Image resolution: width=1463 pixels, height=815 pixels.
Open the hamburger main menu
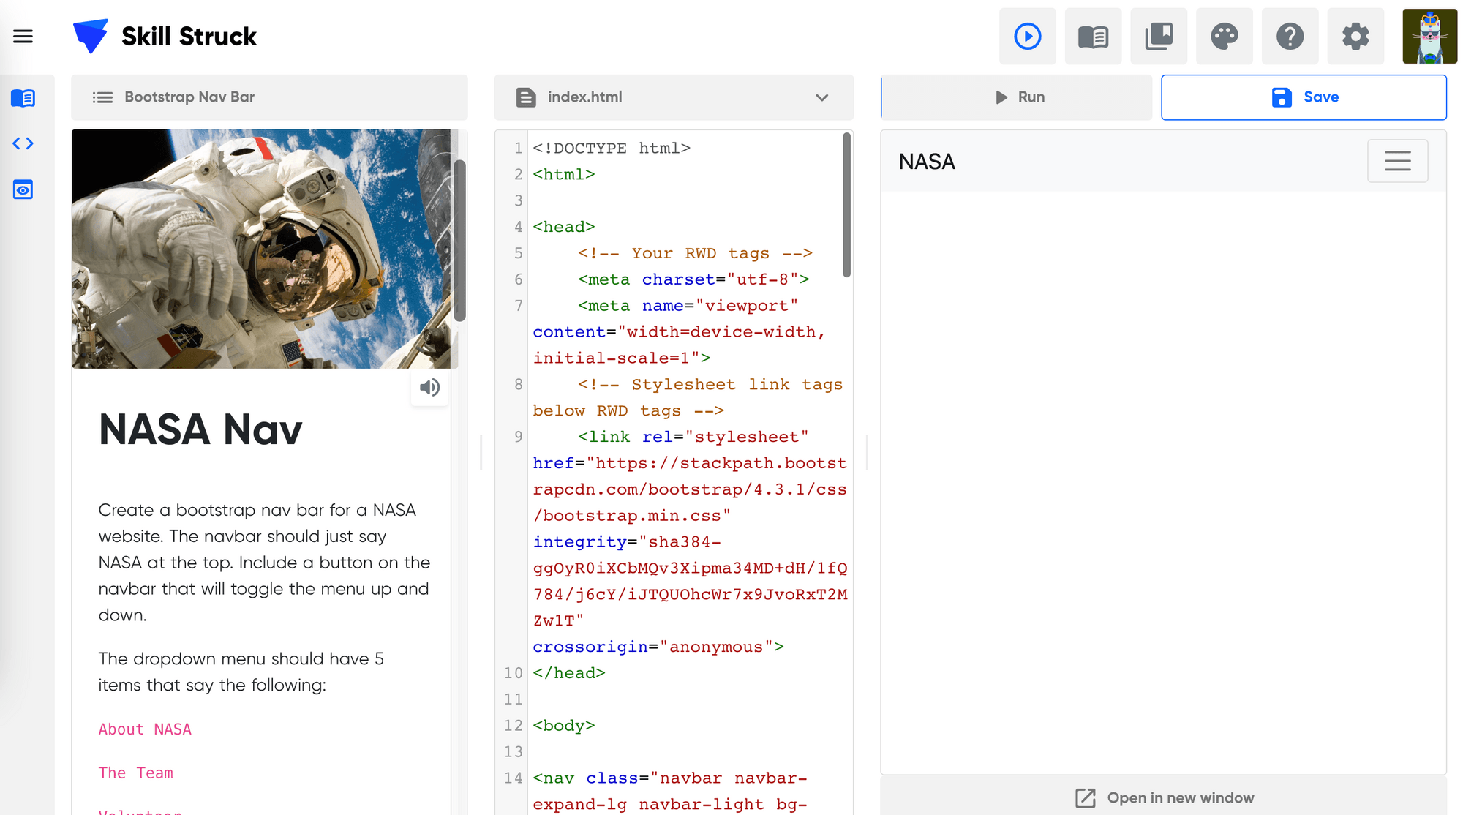(23, 36)
